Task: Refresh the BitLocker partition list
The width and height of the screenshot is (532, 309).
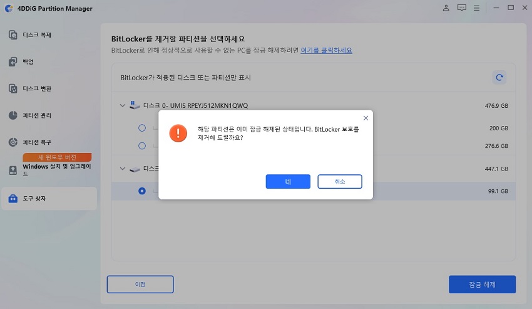Action: pos(499,78)
